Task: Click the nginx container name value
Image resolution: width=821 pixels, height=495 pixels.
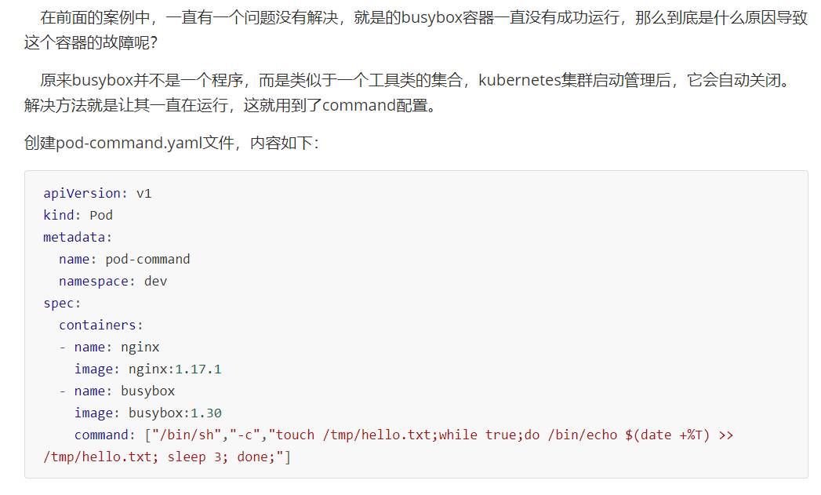Action: [x=140, y=348]
